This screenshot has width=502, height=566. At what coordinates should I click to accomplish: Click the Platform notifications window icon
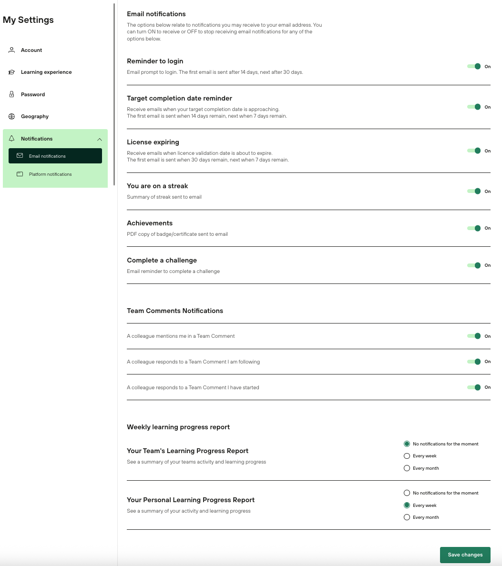coord(20,174)
